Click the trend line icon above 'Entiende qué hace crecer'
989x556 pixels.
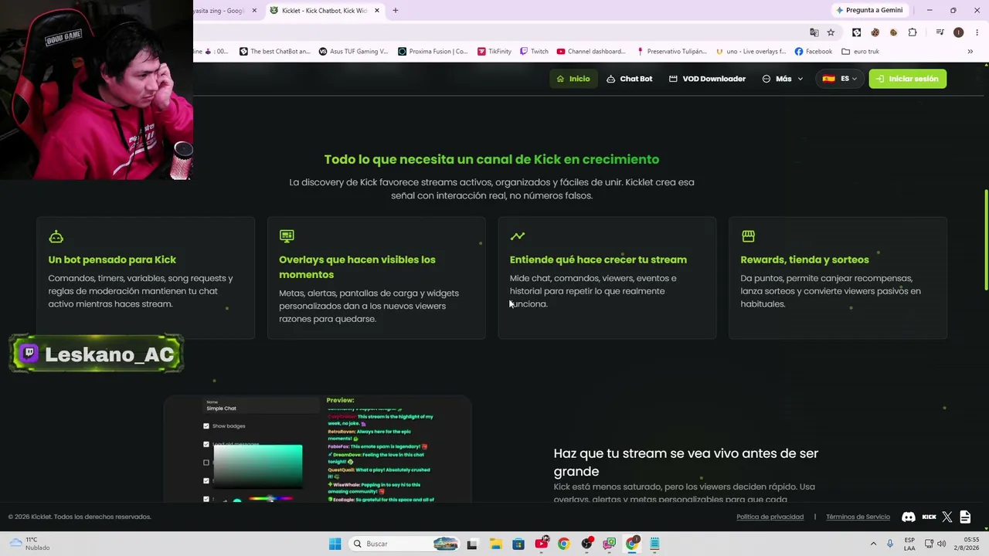(x=517, y=236)
